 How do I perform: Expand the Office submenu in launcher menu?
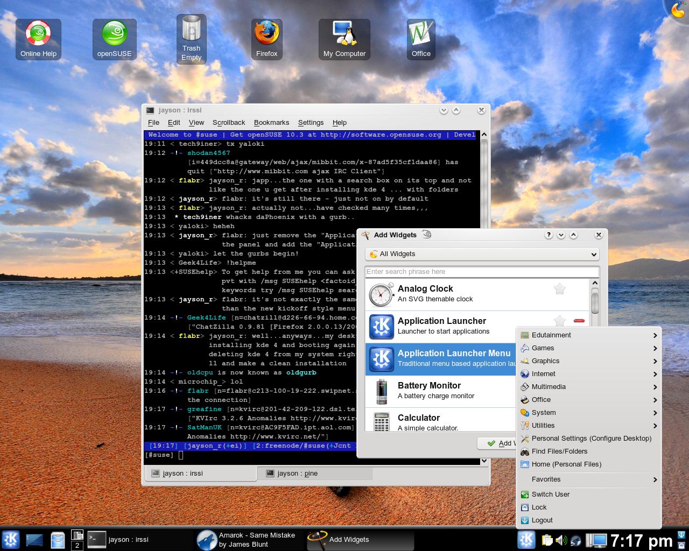[x=589, y=400]
